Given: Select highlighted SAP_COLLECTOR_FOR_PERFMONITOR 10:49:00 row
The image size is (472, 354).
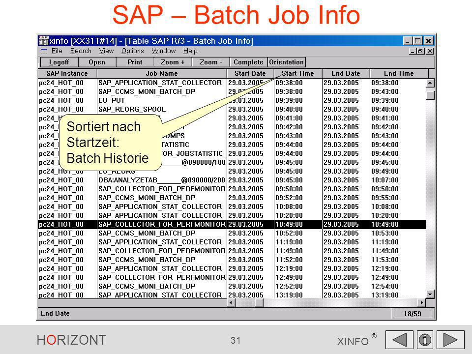Looking at the screenshot, I should (x=232, y=224).
